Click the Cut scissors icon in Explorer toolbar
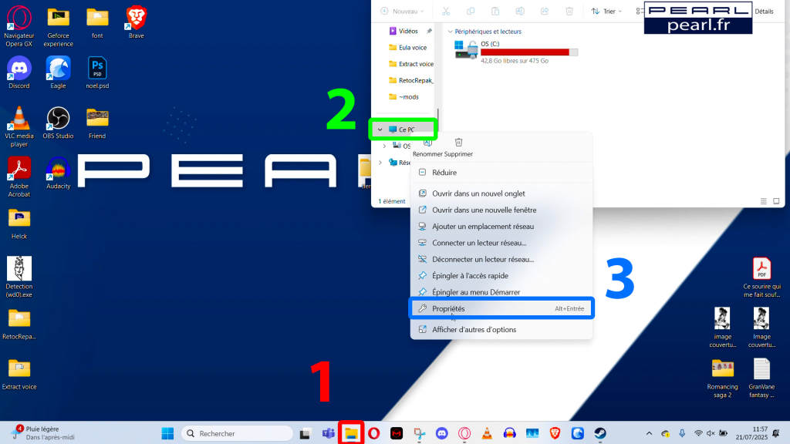 (446, 11)
